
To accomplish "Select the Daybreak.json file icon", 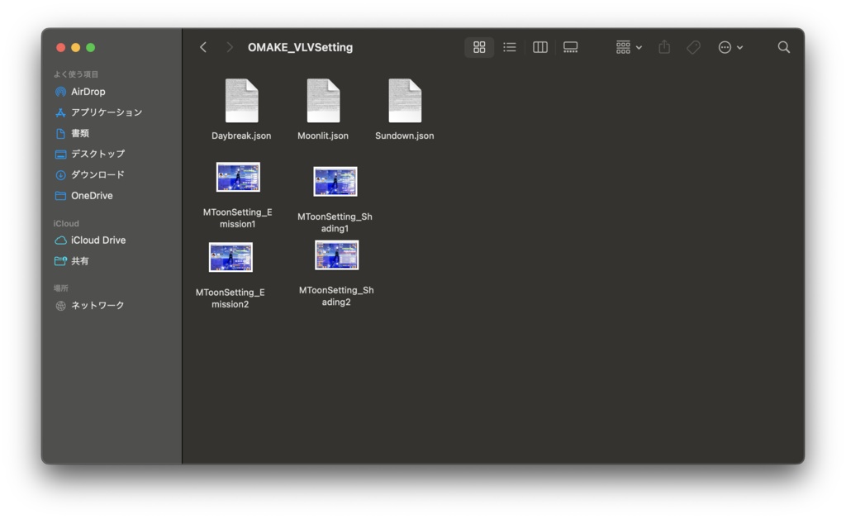I will click(242, 101).
